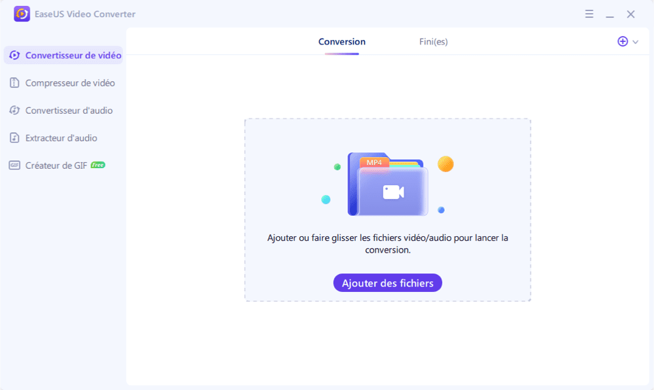
Task: Open the hamburger menu
Action: [x=589, y=14]
